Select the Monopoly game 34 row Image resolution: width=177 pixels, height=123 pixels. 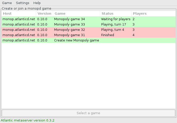click(69, 19)
